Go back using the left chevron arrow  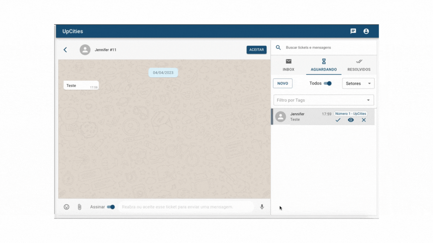65,50
